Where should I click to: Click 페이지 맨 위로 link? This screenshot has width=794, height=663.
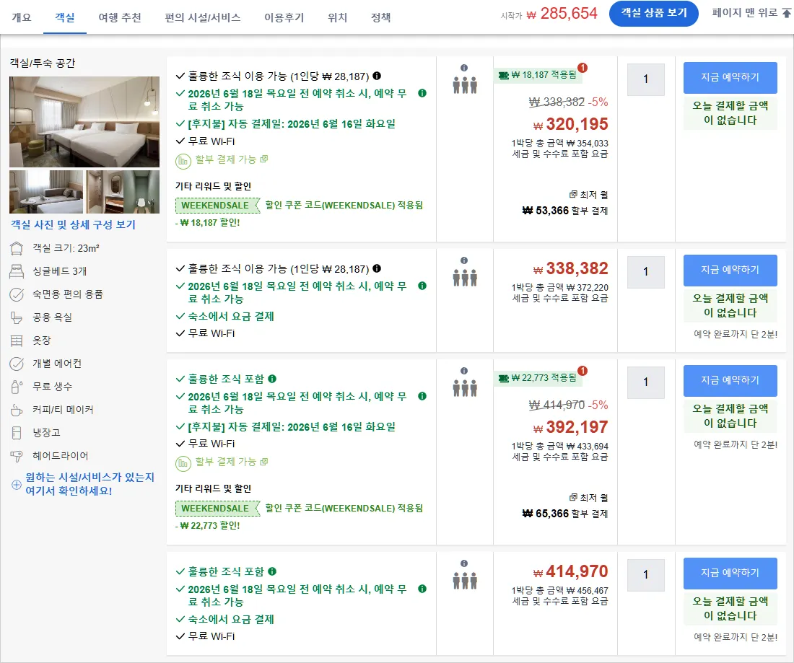(x=751, y=13)
